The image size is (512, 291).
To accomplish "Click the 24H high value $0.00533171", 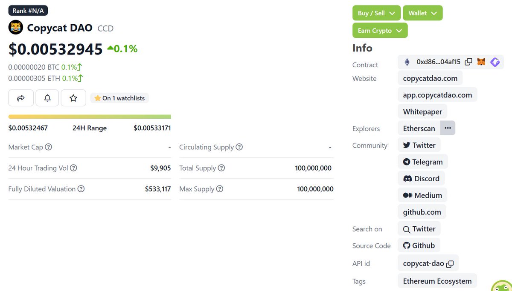I will [x=152, y=128].
